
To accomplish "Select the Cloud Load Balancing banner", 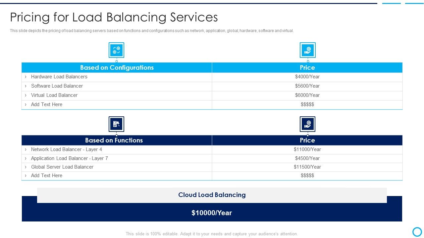I will tap(212, 195).
